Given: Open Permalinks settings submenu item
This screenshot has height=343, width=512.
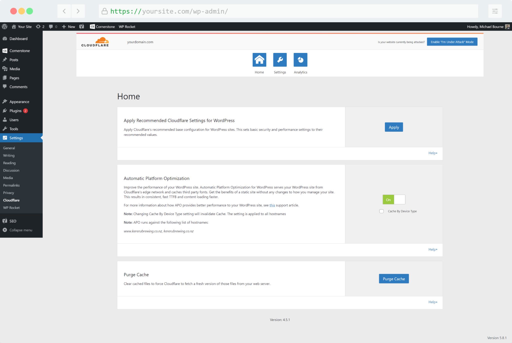Looking at the screenshot, I should [x=11, y=185].
